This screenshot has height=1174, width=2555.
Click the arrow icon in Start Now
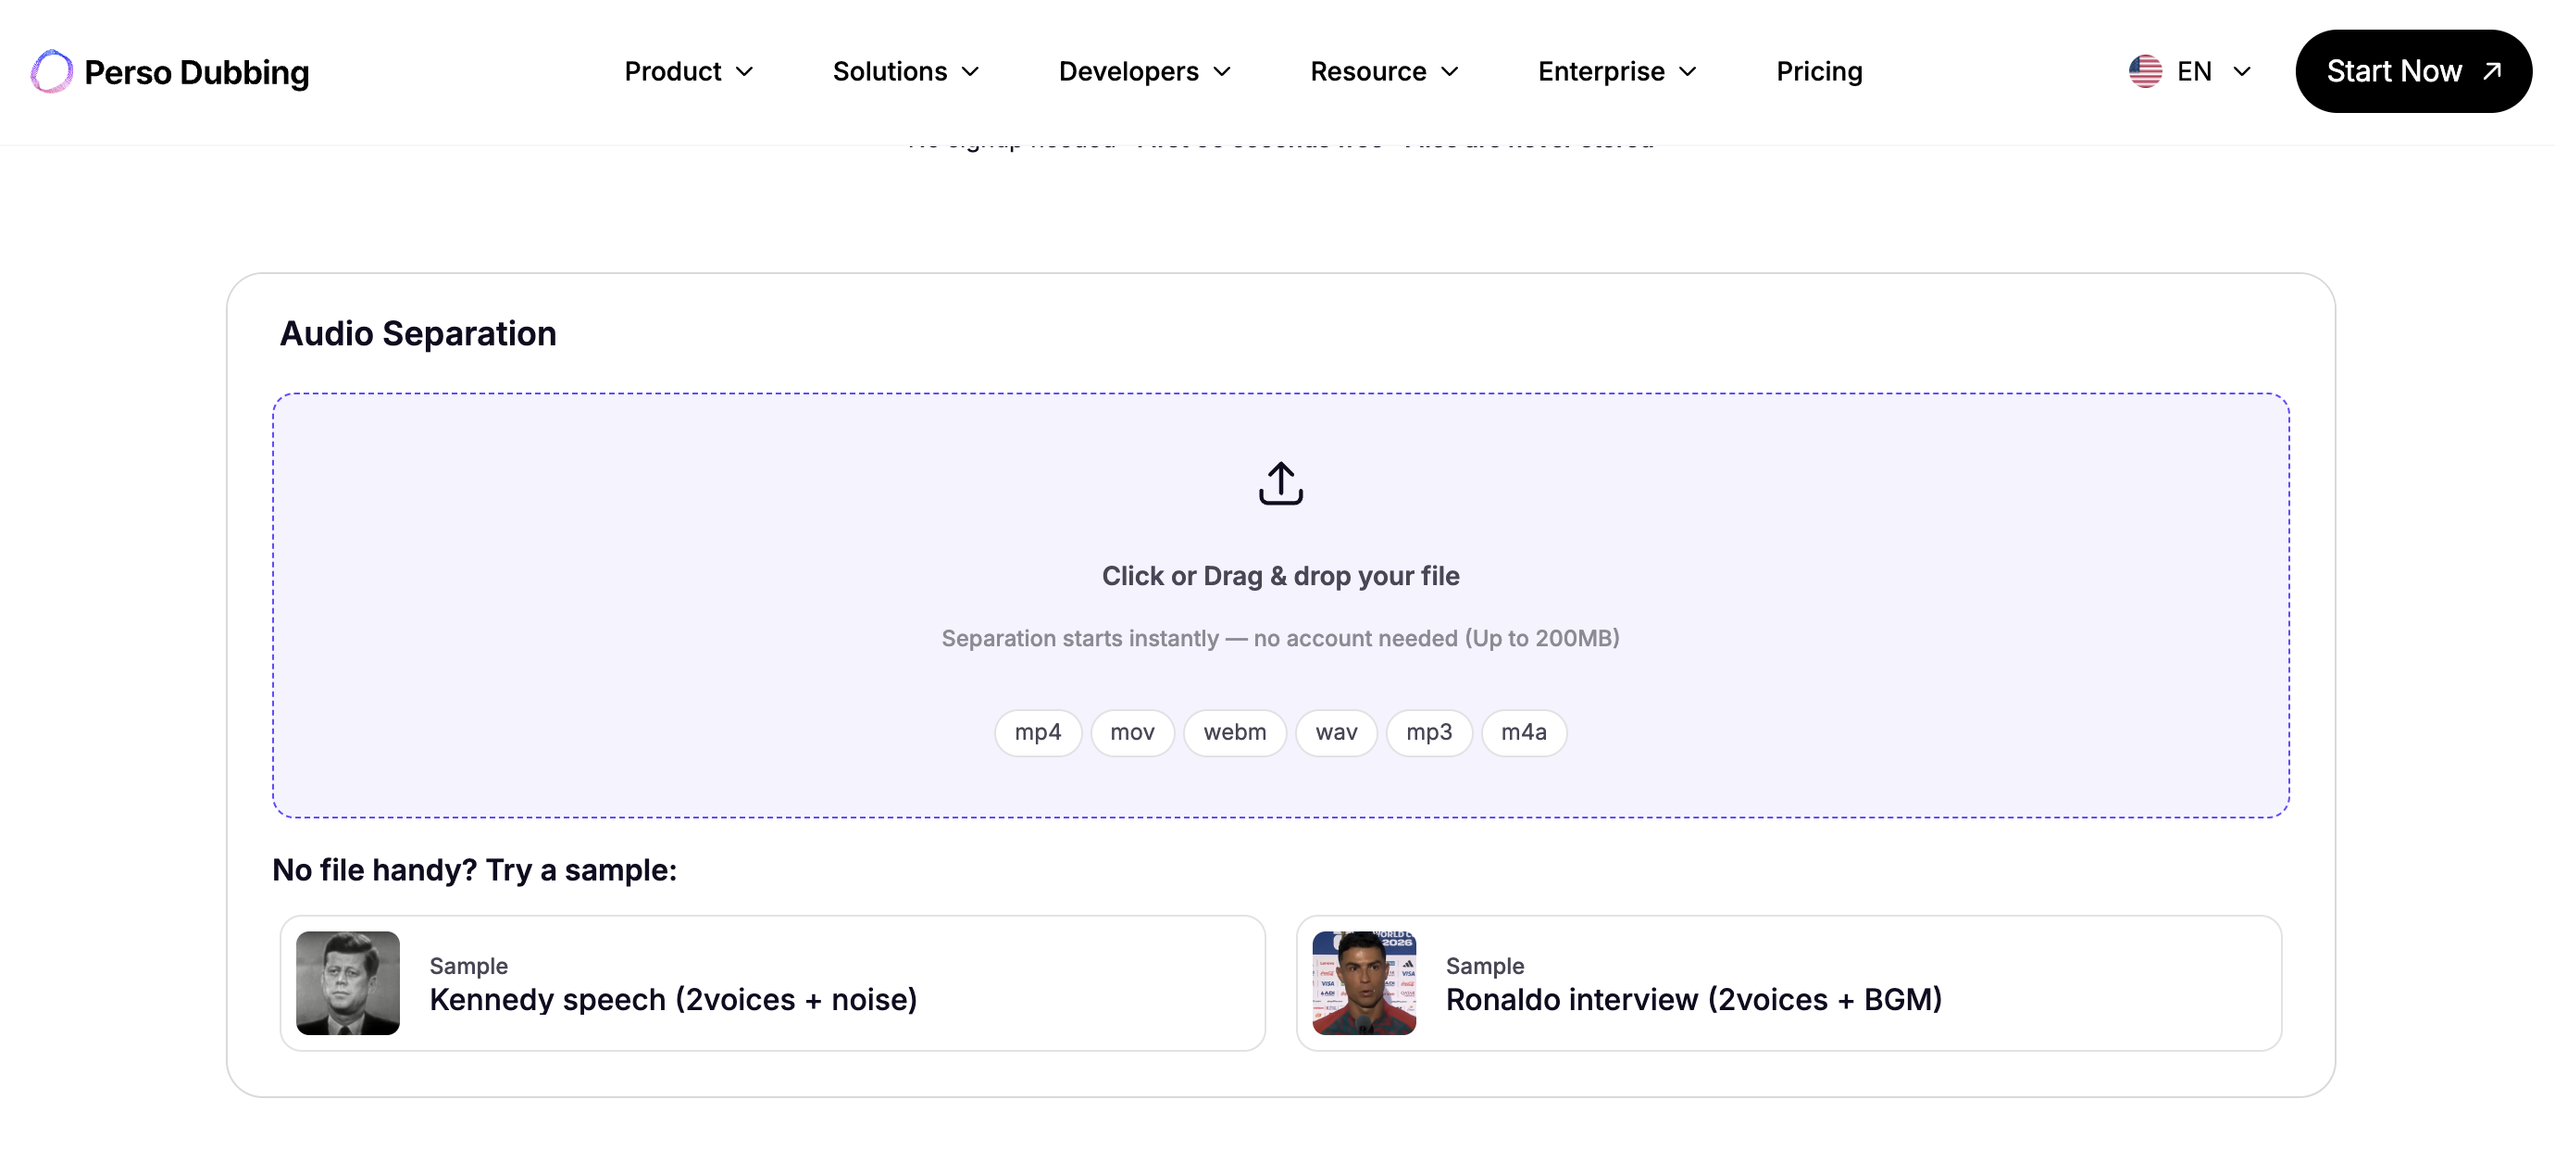pos(2491,71)
